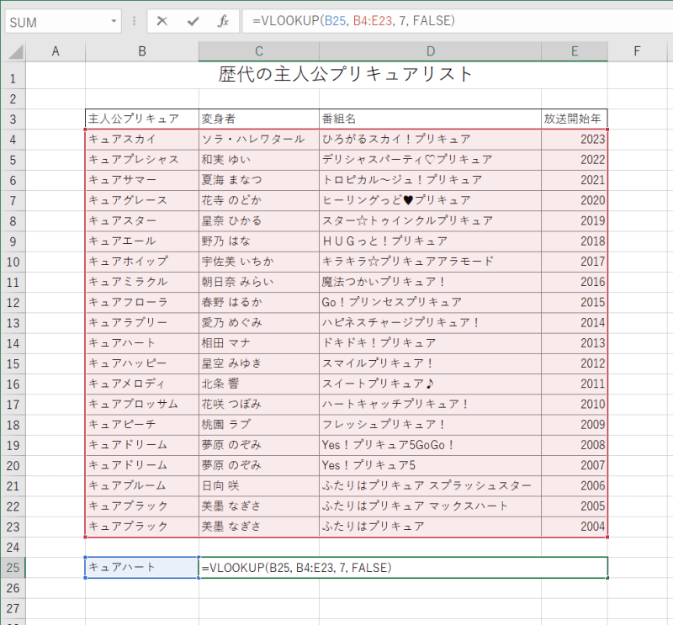Select column A header
Screen dimensions: 673x625
[x=56, y=51]
